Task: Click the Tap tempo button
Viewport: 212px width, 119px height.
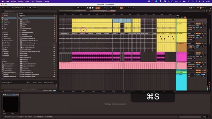Action: point(13,8)
